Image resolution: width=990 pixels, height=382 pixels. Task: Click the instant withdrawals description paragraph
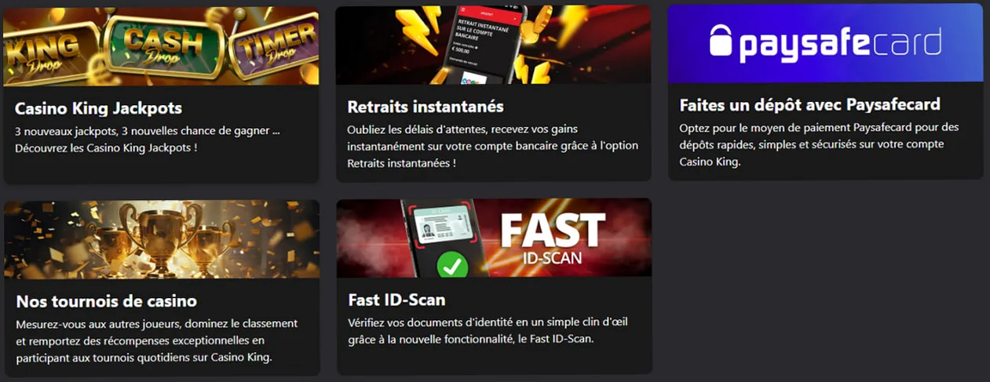pos(492,146)
